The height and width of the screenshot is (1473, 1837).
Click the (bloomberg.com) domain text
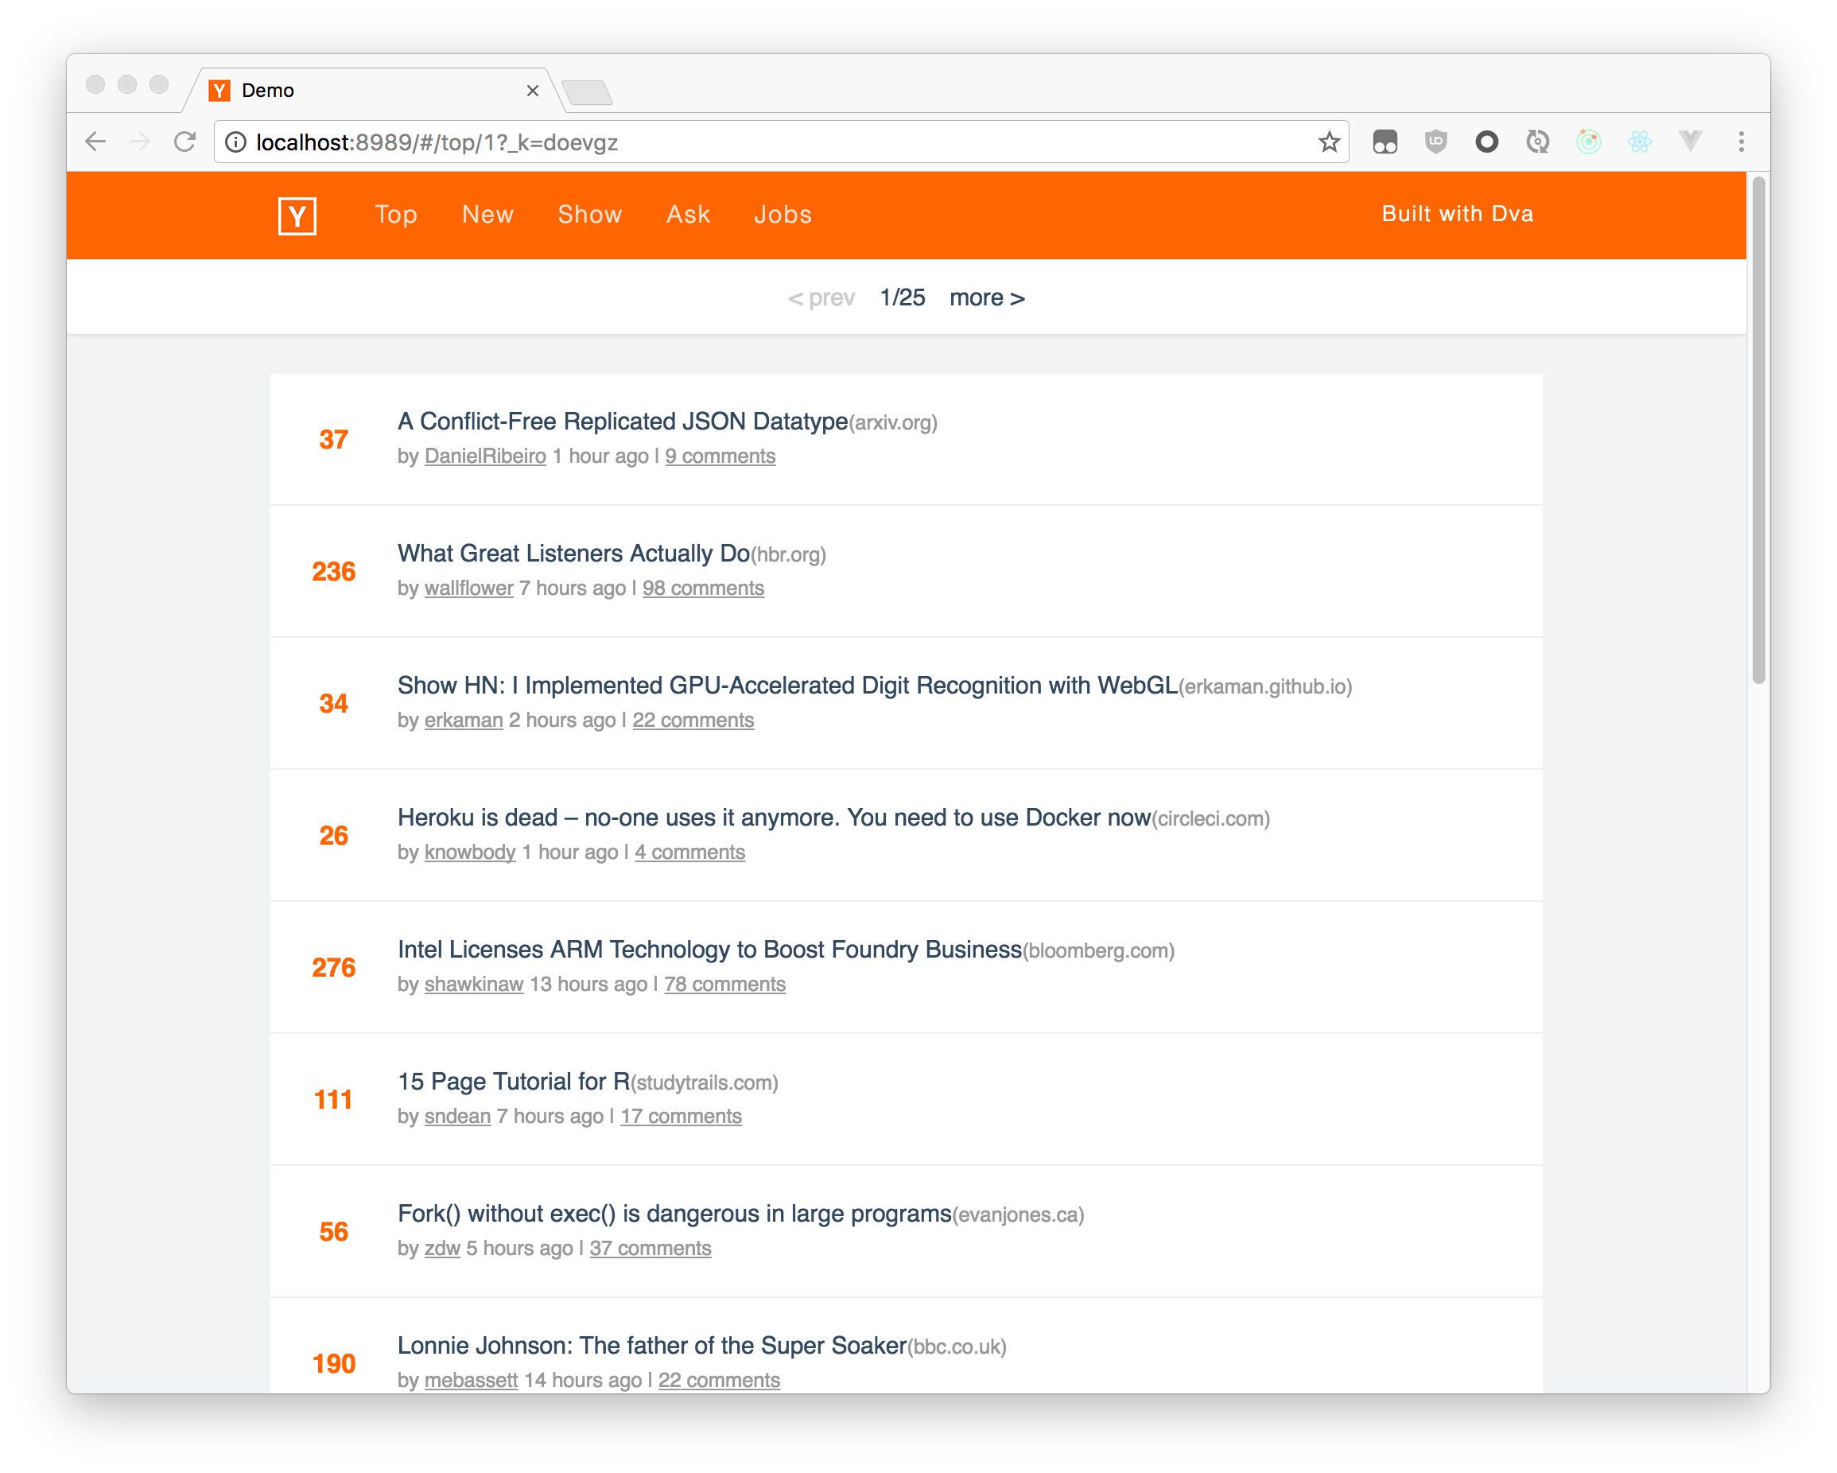(x=1098, y=950)
